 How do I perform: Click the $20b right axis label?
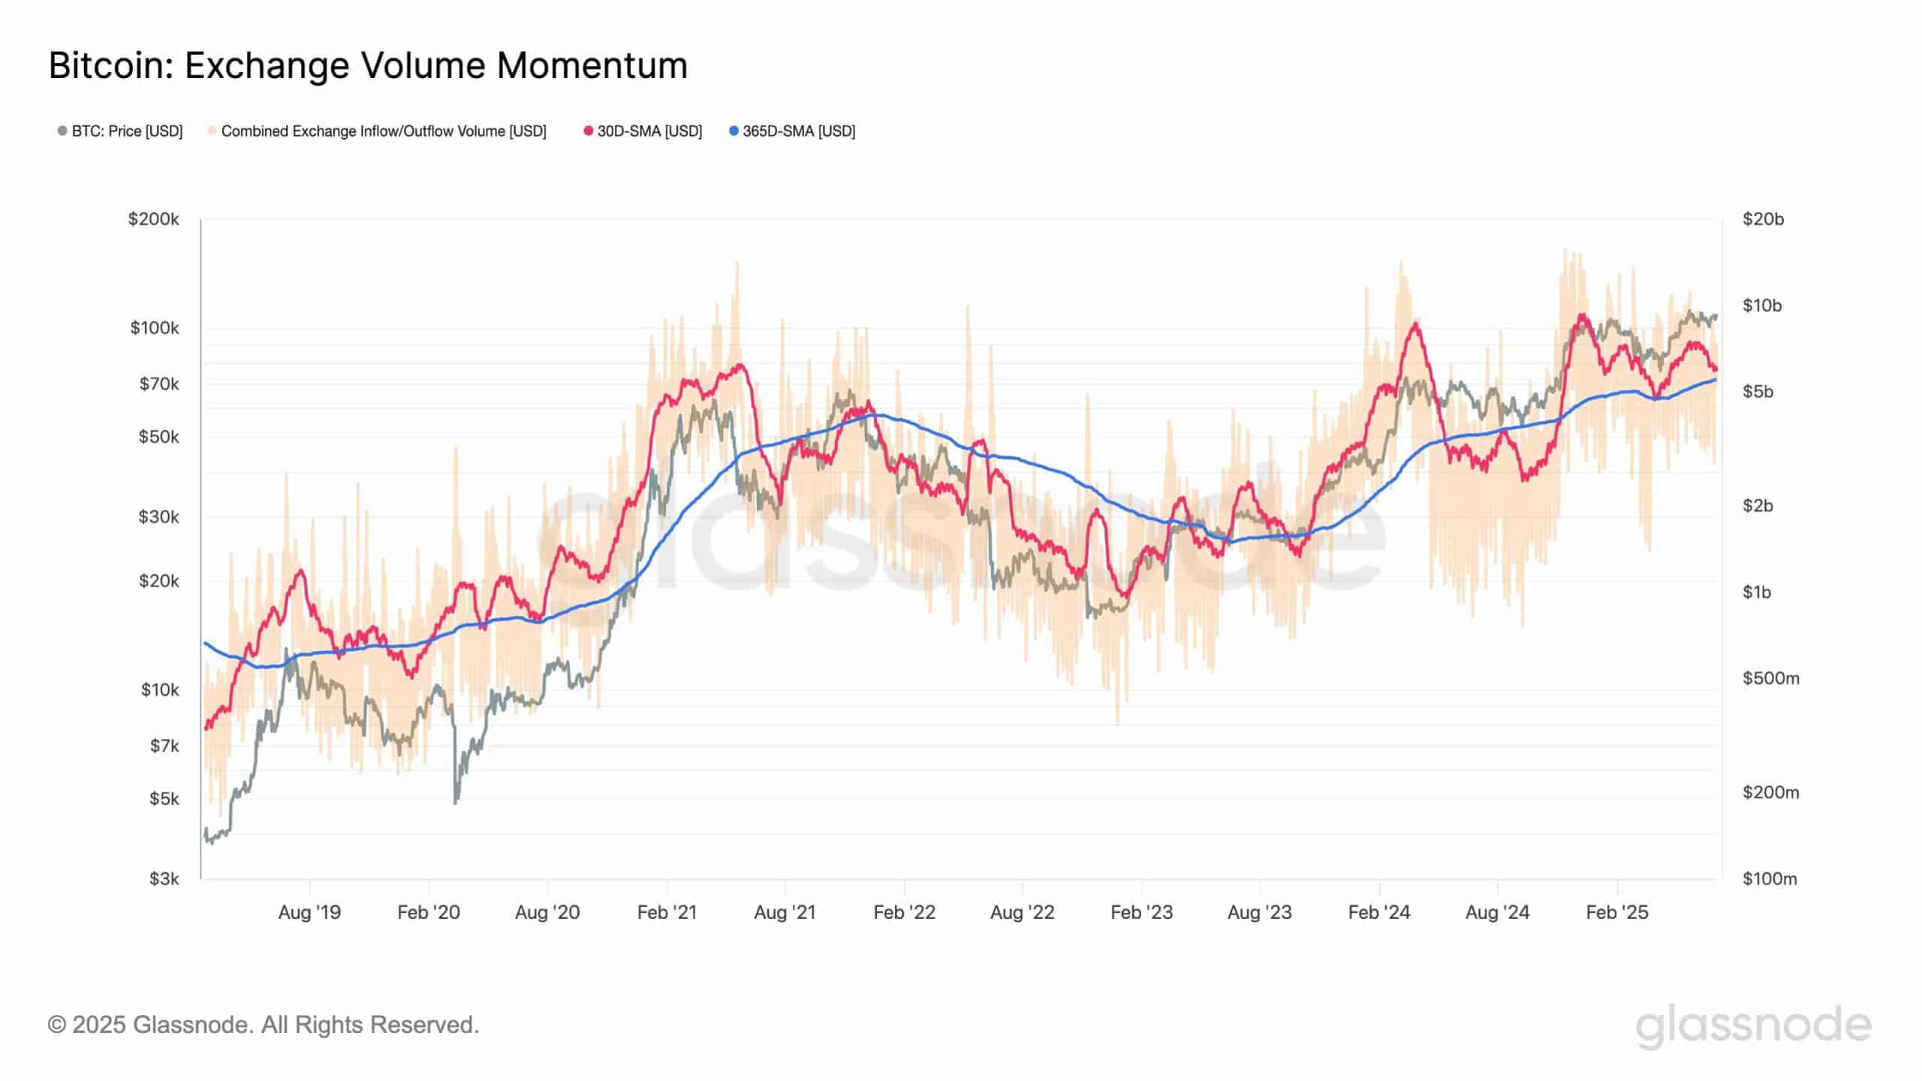click(x=1763, y=219)
